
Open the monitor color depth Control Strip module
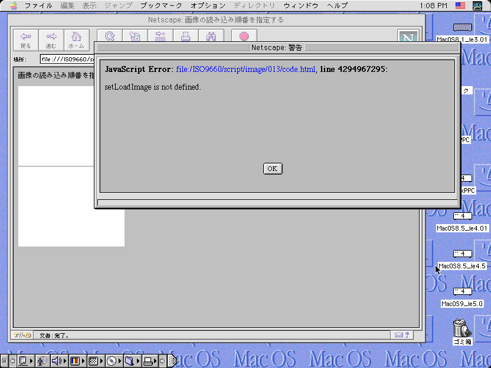(x=77, y=361)
